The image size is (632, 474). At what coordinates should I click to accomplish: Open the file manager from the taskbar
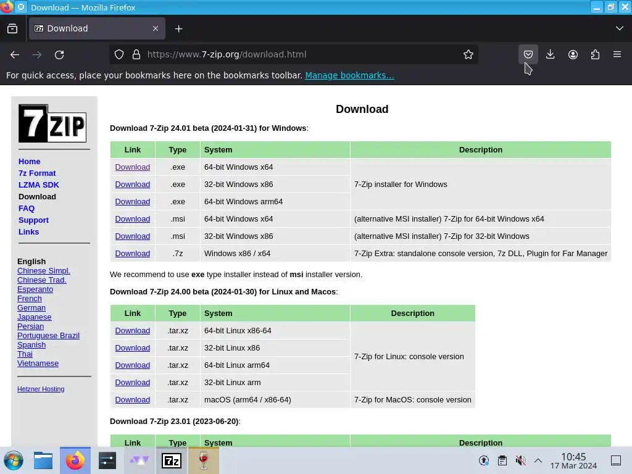[x=43, y=460]
